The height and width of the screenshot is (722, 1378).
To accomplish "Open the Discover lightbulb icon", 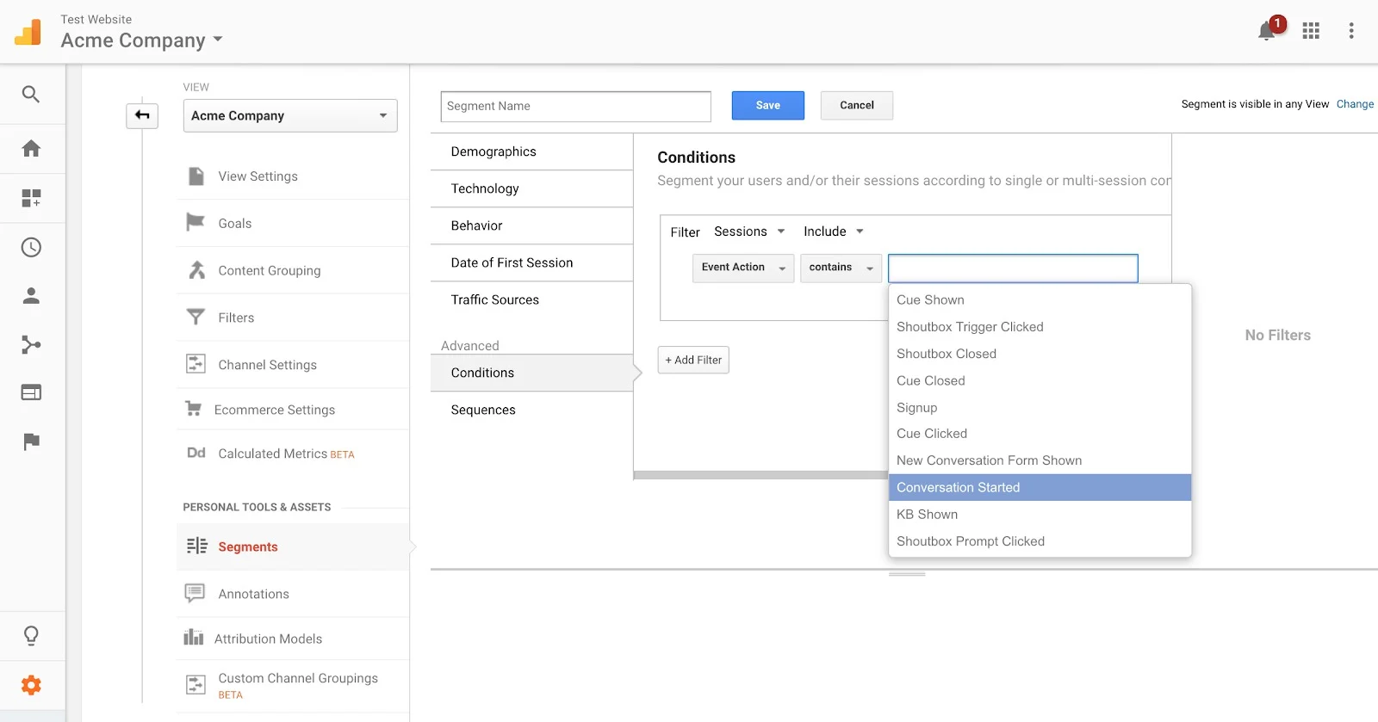I will pyautogui.click(x=31, y=636).
